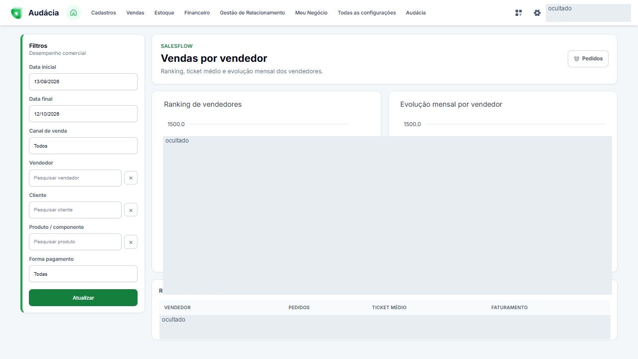This screenshot has height=359, width=638.
Task: Click the Pesquisar vendedor search input
Action: tap(75, 178)
